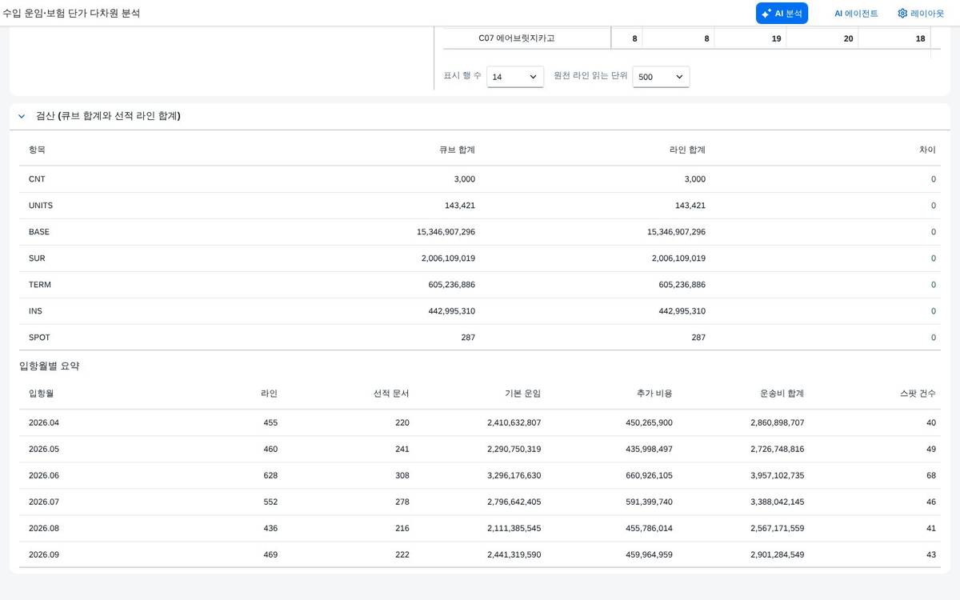Viewport: 960px width, 600px height.
Task: Click the 차이 column header
Action: [x=928, y=150]
